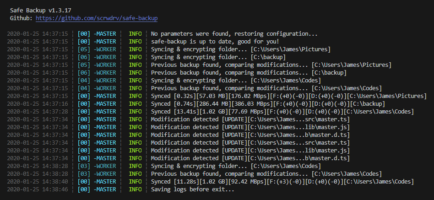Click the timestamp '2020-01-25 14:37:16'
Image resolution: width=434 pixels, height=200 pixels.
(38, 104)
